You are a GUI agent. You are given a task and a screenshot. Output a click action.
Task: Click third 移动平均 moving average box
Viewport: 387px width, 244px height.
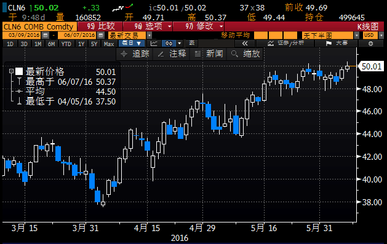point(290,36)
